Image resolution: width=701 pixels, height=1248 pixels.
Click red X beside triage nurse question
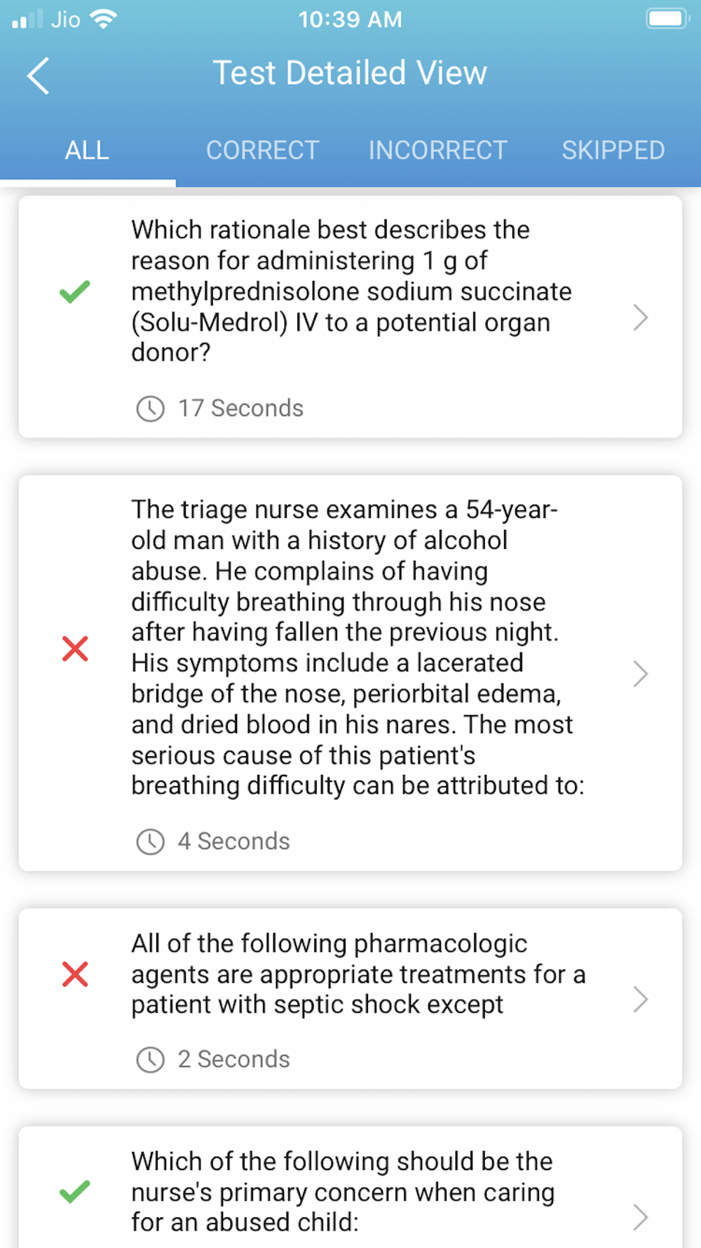[75, 649]
